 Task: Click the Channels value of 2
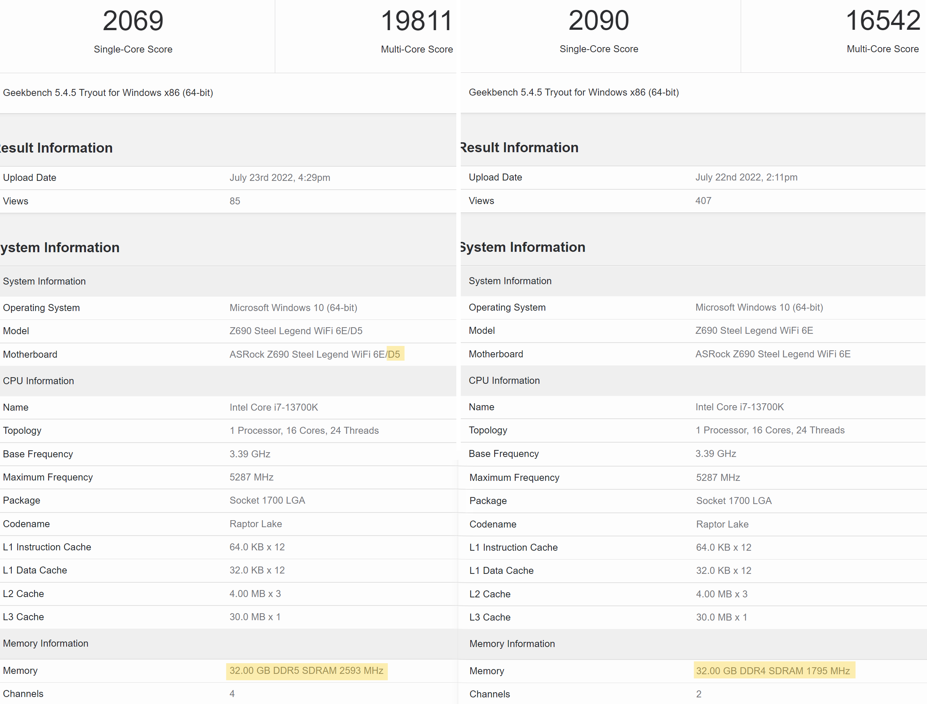pos(698,694)
